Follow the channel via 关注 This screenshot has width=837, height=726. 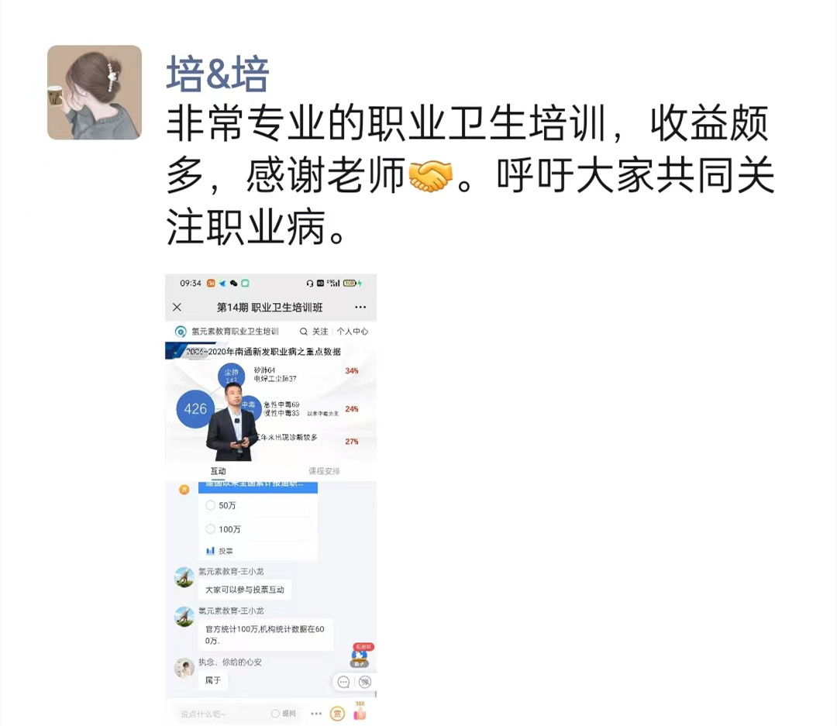click(x=320, y=332)
